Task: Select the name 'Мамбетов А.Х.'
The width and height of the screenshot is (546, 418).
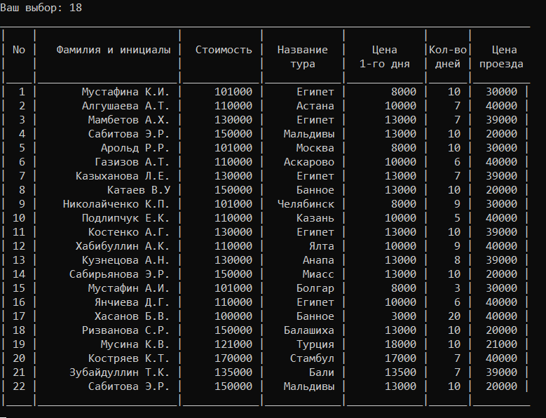Action: point(128,120)
